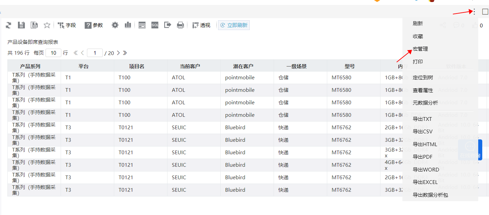The image size is (489, 215).
Task: Click the 产品系列 column header
Action: 34,66
